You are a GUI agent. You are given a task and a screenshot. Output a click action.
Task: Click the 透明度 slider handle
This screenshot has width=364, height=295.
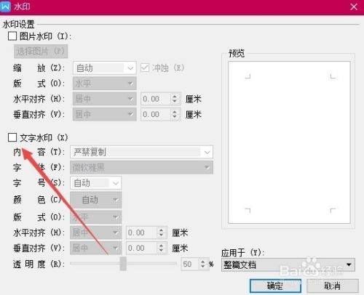[x=123, y=264]
